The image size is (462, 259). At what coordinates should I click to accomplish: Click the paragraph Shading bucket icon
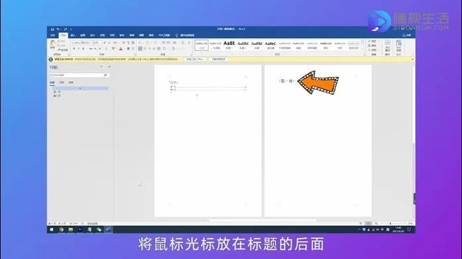(173, 49)
